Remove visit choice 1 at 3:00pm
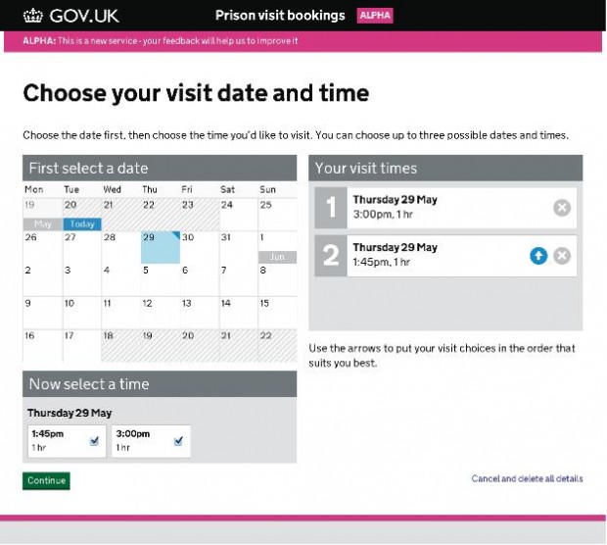Screen dimensions: 607x545 562,208
